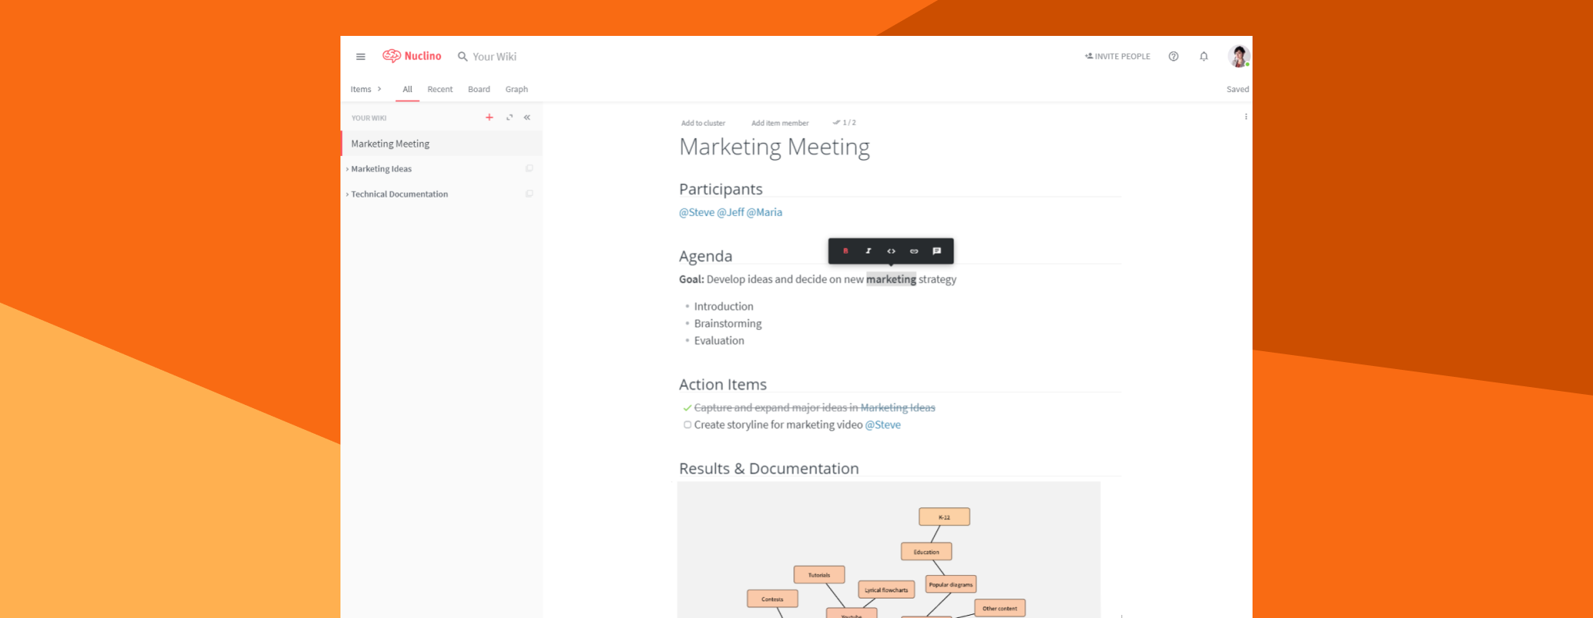Toggle italic in the formatting popup
The image size is (1593, 618).
(868, 251)
